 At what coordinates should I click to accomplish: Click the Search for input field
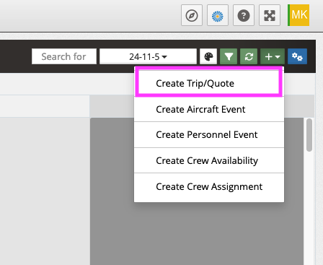(64, 56)
